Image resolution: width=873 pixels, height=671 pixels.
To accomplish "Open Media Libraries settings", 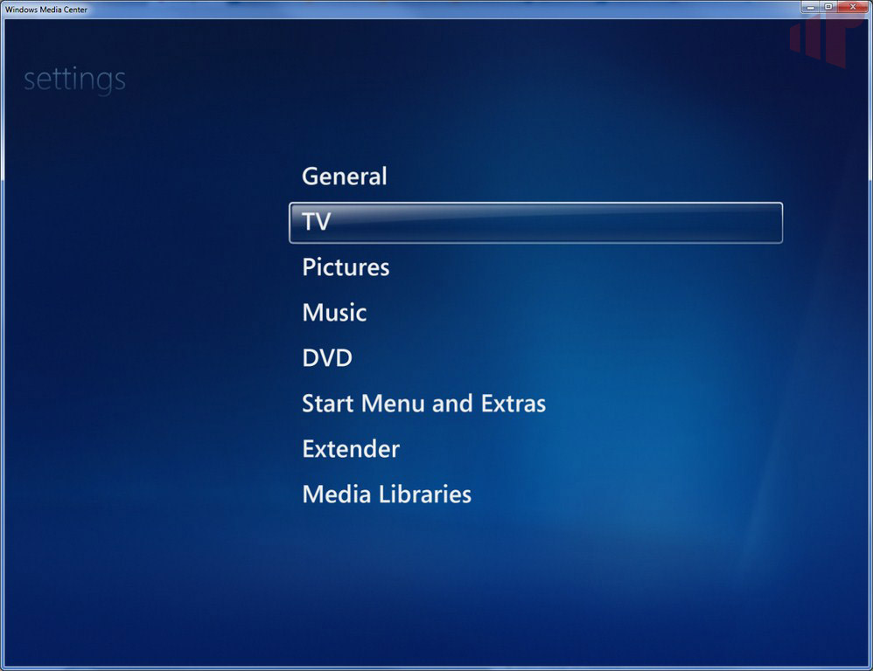I will (387, 495).
